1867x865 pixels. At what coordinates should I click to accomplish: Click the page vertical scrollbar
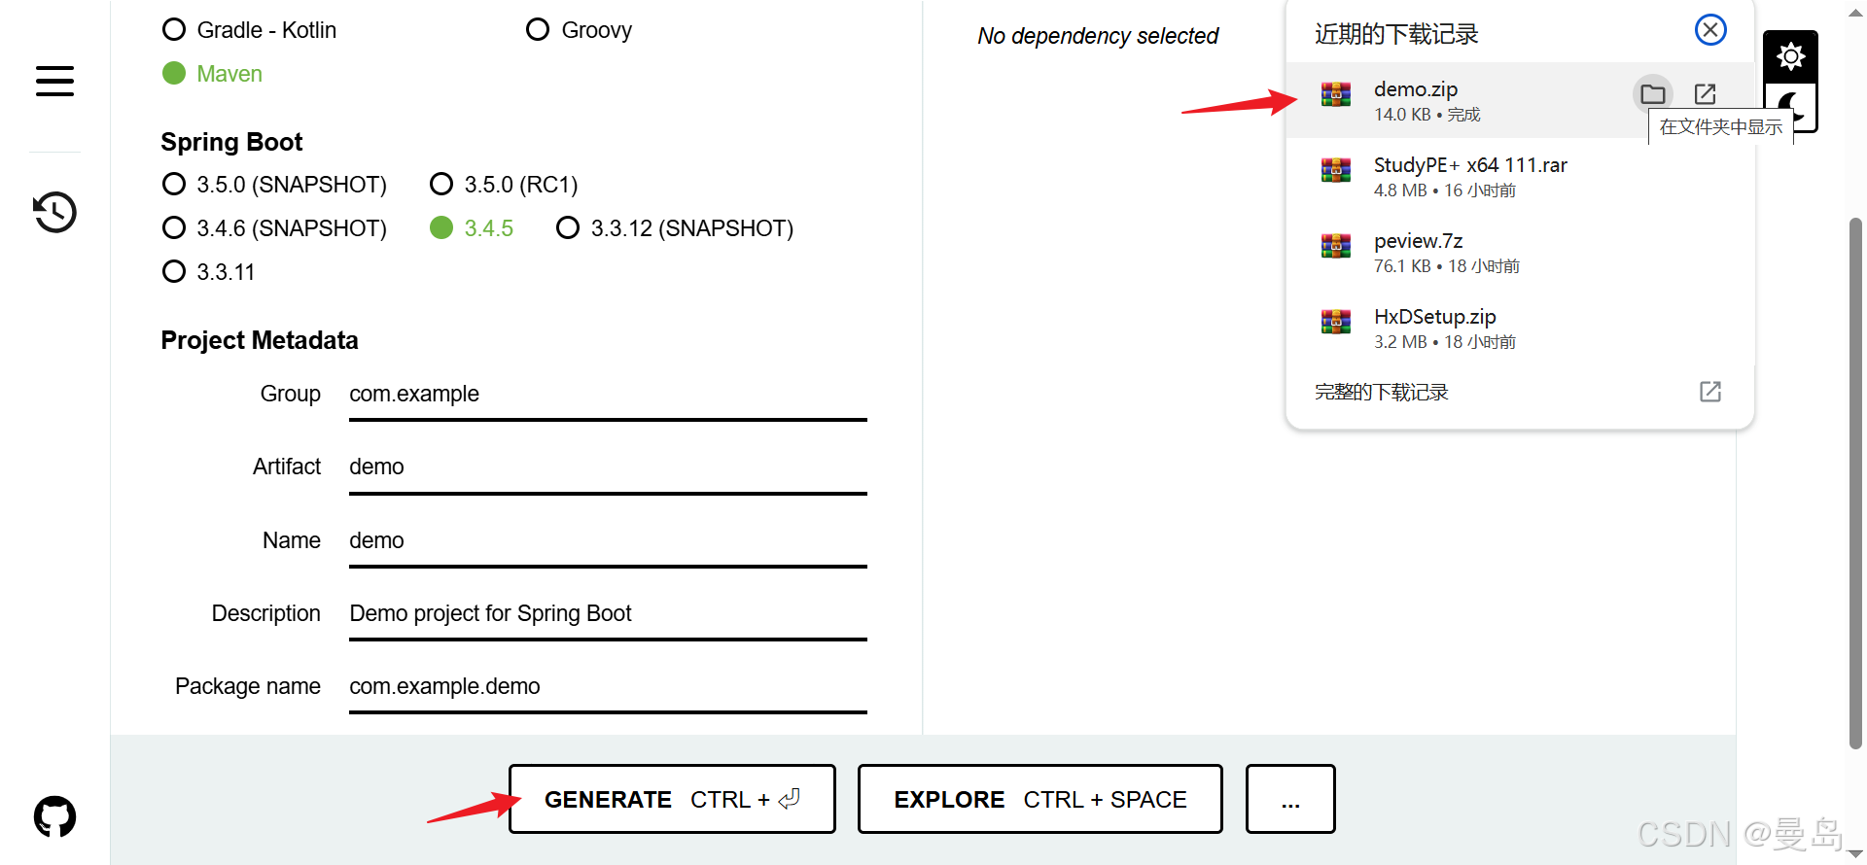(x=1855, y=483)
